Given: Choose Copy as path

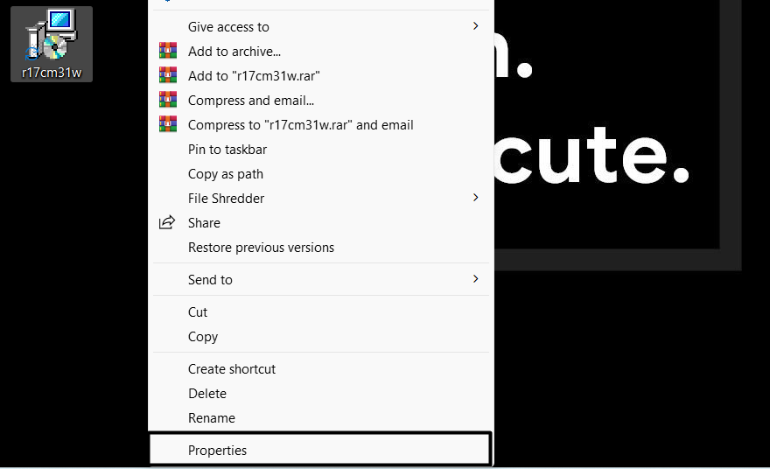Looking at the screenshot, I should [226, 174].
